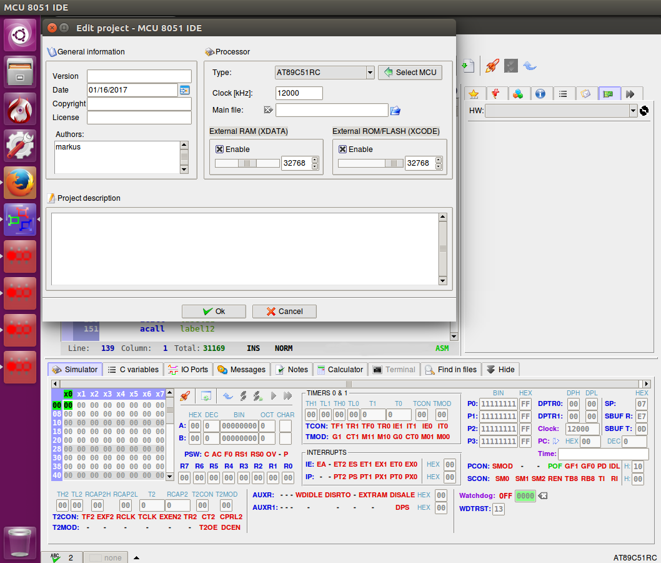661x563 pixels.
Task: Switch to C variables tab
Action: coord(133,370)
